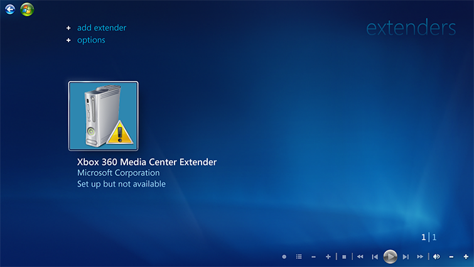Screen dimensions: 474x267
Task: Click the plus sign beside options
Action: (x=68, y=40)
